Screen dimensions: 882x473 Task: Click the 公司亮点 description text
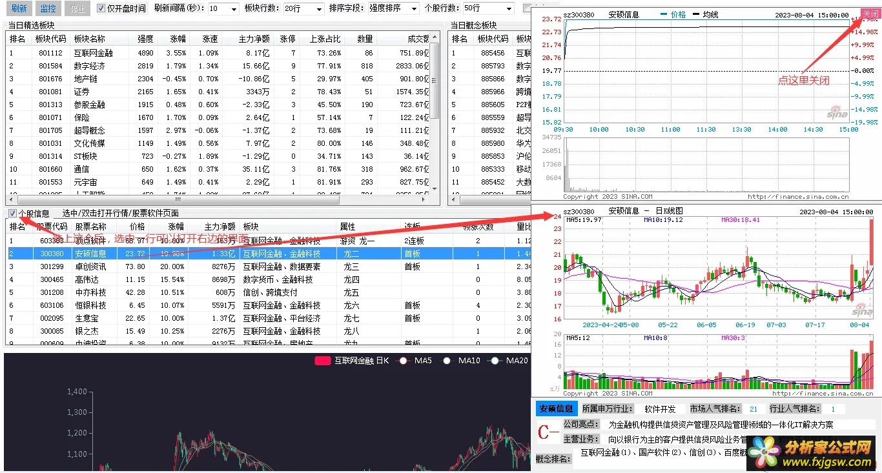click(x=721, y=425)
